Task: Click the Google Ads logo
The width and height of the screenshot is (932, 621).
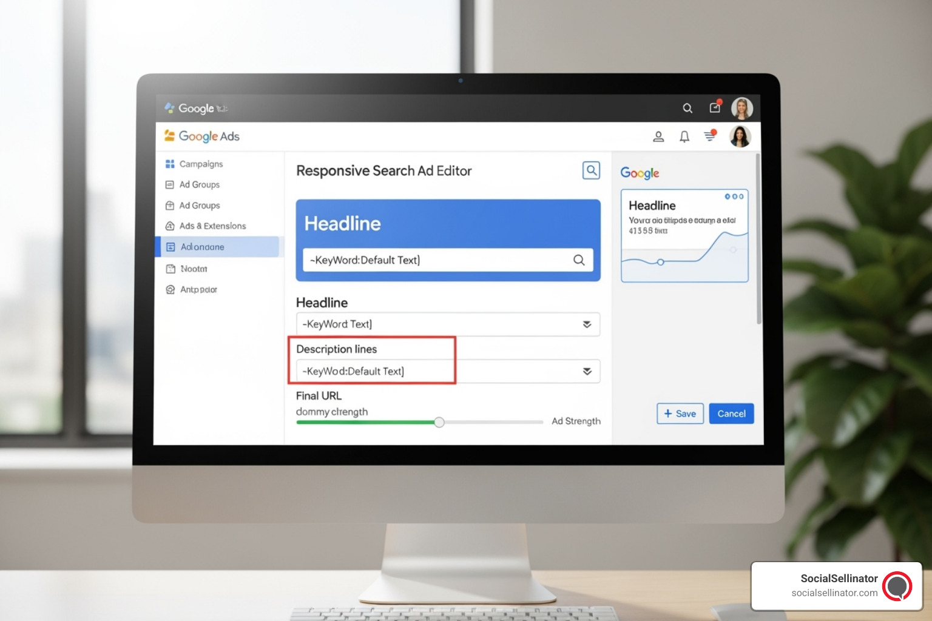Action: tap(202, 136)
